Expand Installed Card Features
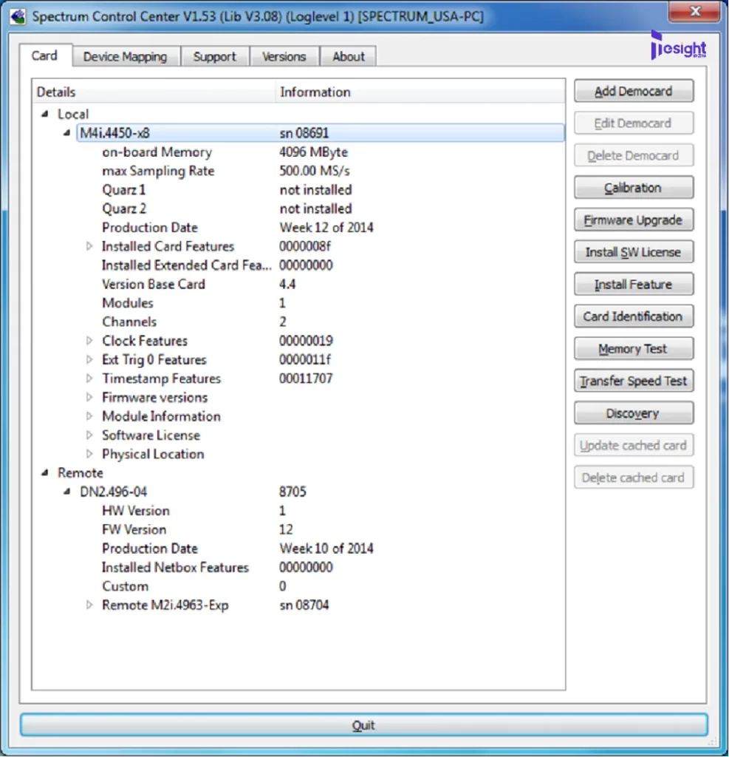This screenshot has height=757, width=729. (x=89, y=246)
